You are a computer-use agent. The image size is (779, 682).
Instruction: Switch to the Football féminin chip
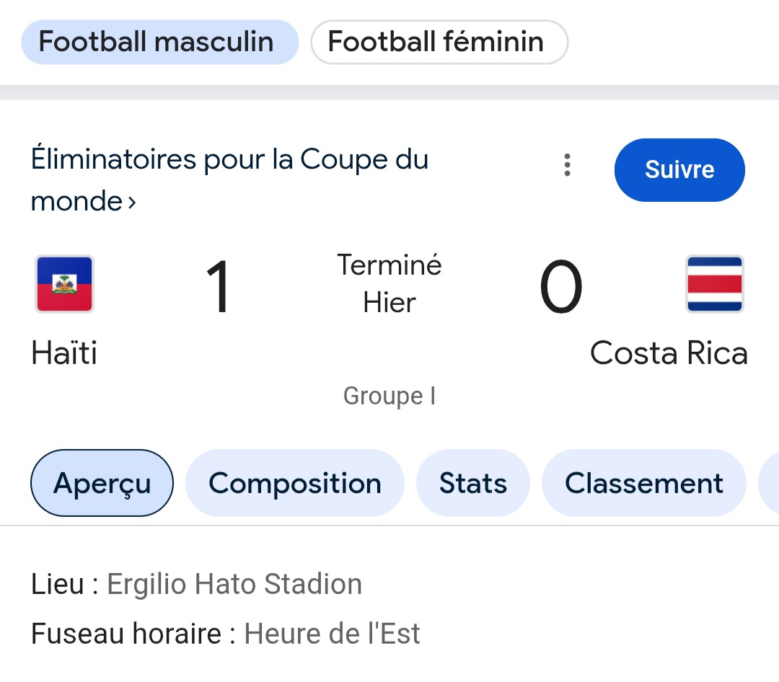pos(439,42)
